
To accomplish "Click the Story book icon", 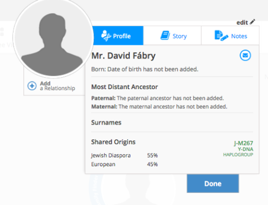I will click(165, 36).
